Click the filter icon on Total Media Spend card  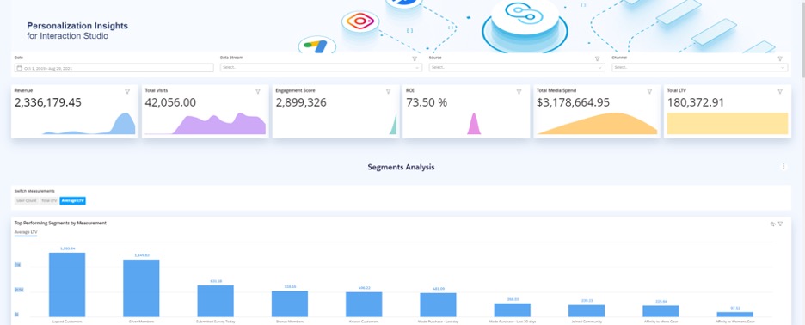coord(649,91)
